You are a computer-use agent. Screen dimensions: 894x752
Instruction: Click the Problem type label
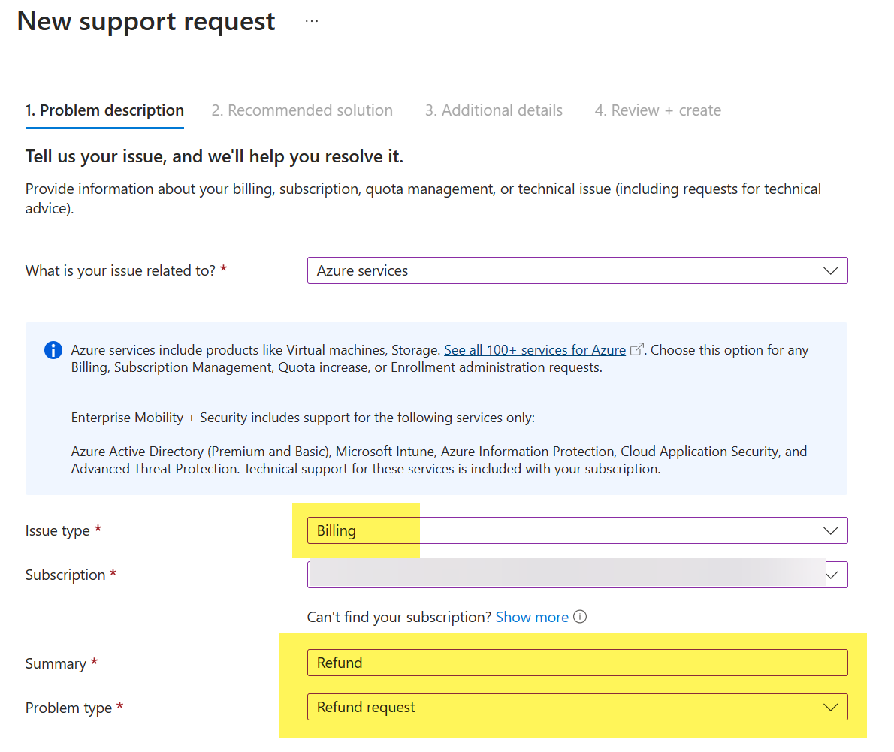click(x=68, y=708)
